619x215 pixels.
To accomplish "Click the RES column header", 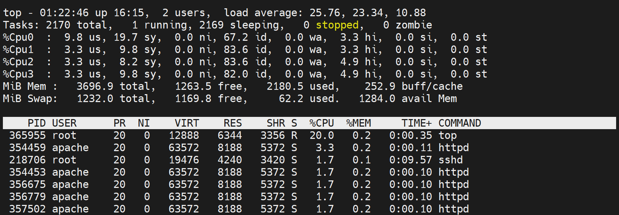I will (x=233, y=123).
